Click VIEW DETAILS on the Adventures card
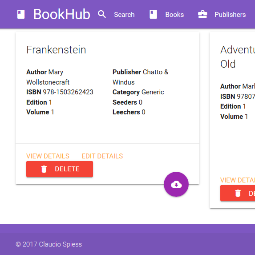Viewport: 255px width, 255px height. click(x=238, y=180)
